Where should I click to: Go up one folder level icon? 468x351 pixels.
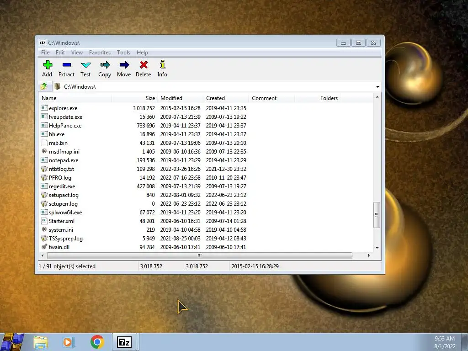pos(44,86)
